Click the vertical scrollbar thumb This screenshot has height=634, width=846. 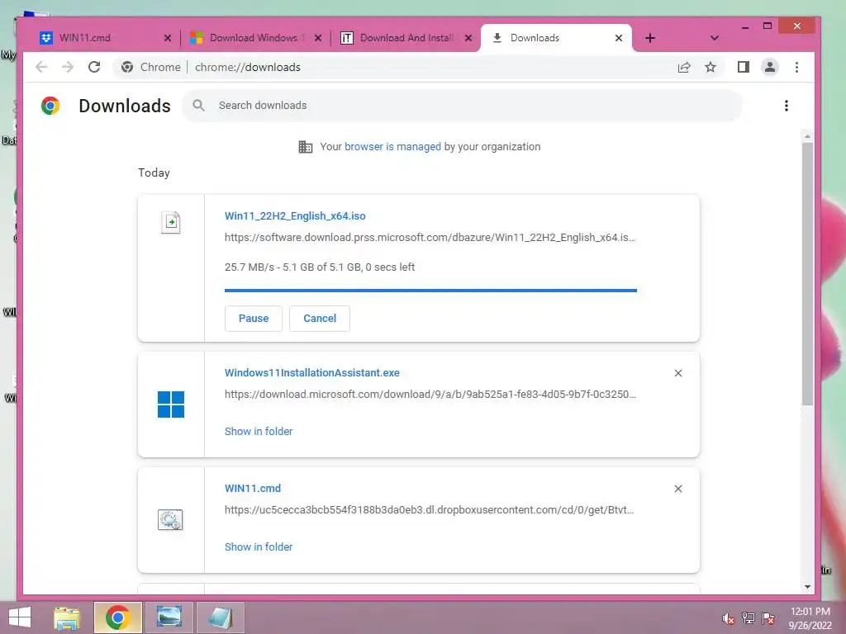(807, 274)
